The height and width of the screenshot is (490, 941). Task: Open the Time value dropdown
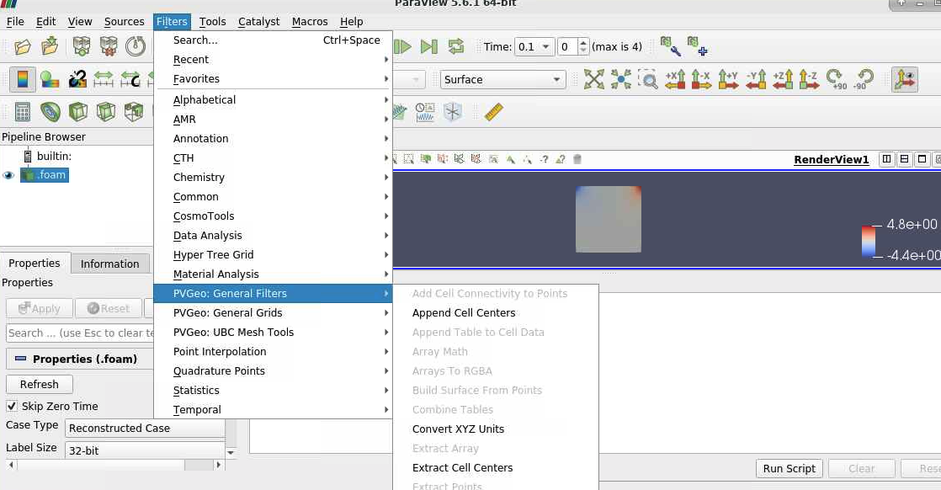click(x=534, y=47)
